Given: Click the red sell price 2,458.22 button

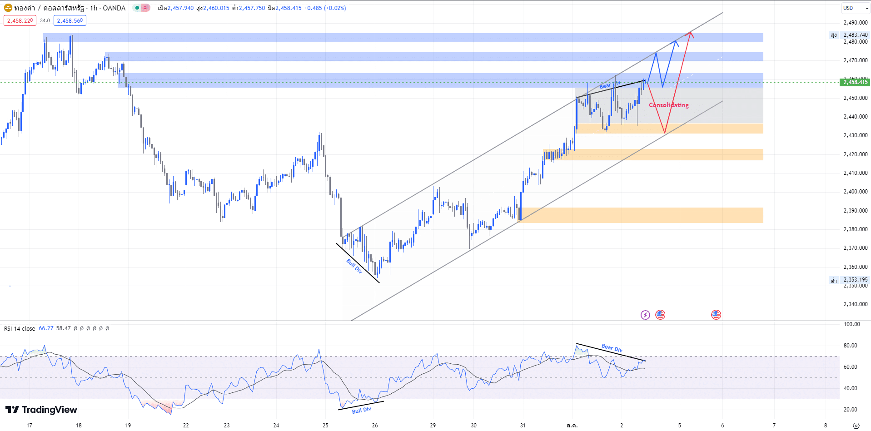Looking at the screenshot, I should tap(20, 20).
